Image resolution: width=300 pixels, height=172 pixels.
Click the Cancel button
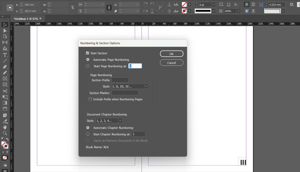pyautogui.click(x=172, y=63)
